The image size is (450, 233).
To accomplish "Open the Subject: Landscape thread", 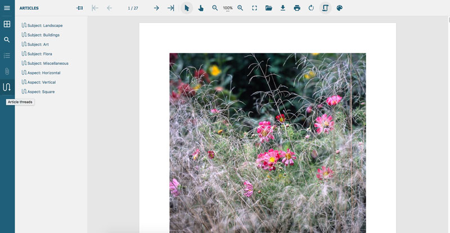I will [x=42, y=25].
